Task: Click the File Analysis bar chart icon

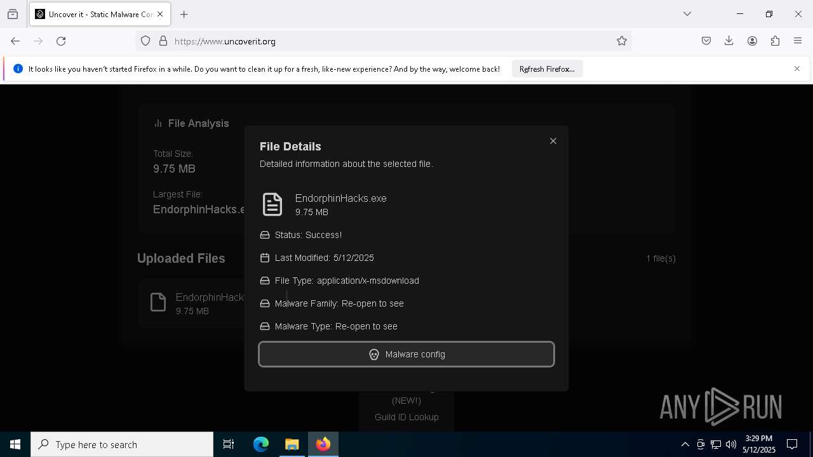Action: (x=158, y=123)
